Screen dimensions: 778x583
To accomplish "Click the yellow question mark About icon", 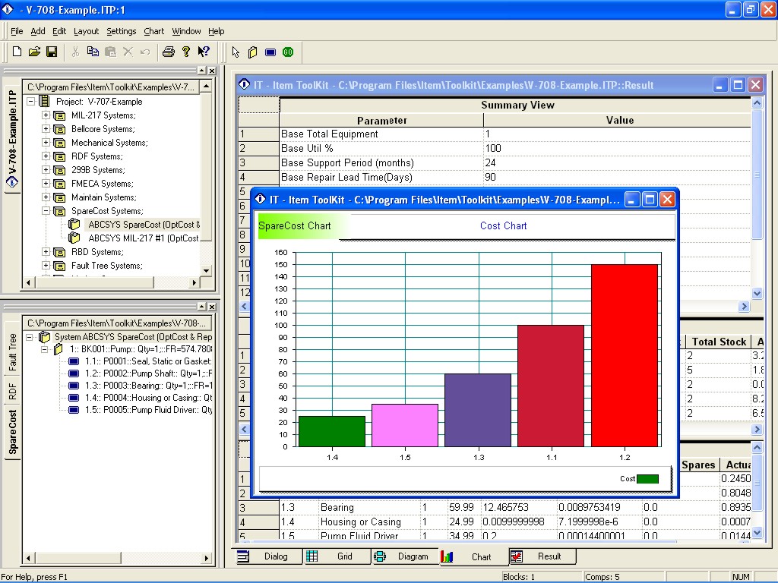I will 186,52.
